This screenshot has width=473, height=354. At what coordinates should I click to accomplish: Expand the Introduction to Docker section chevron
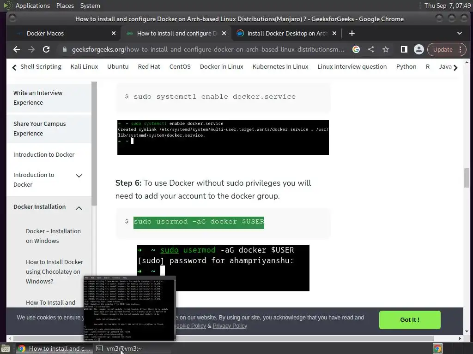(79, 176)
